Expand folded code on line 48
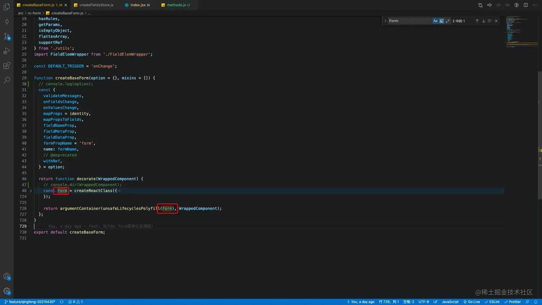Image resolution: width=542 pixels, height=305 pixels. coord(31,191)
